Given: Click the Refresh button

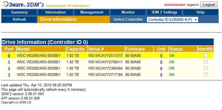Looking at the screenshot, I should [19, 19].
